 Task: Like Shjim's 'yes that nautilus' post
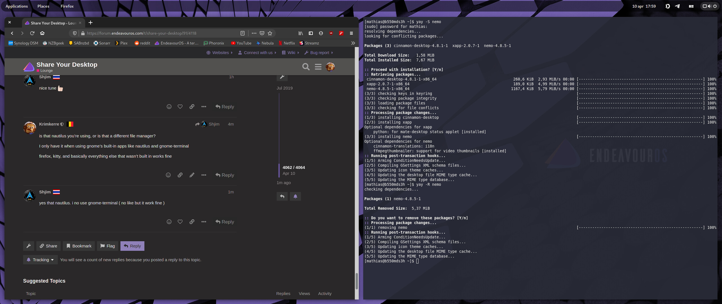(180, 222)
